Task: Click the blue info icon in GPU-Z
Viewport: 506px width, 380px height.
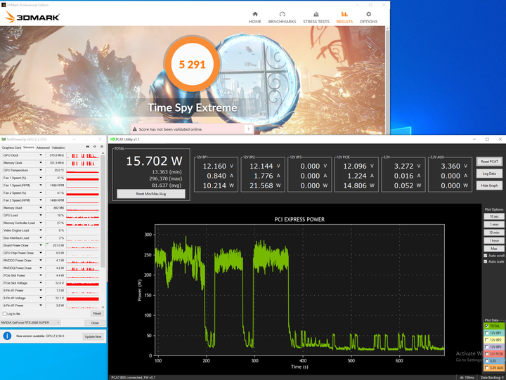Action: (x=7, y=336)
